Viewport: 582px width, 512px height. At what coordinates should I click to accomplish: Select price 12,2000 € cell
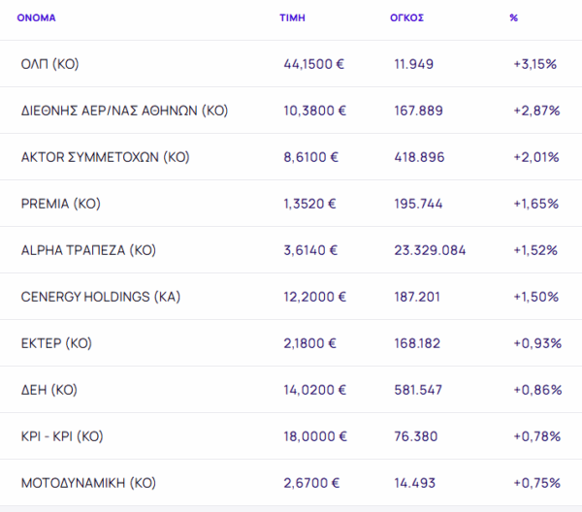coord(314,297)
